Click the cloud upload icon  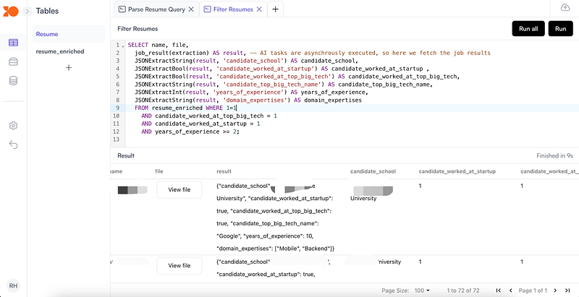click(565, 8)
